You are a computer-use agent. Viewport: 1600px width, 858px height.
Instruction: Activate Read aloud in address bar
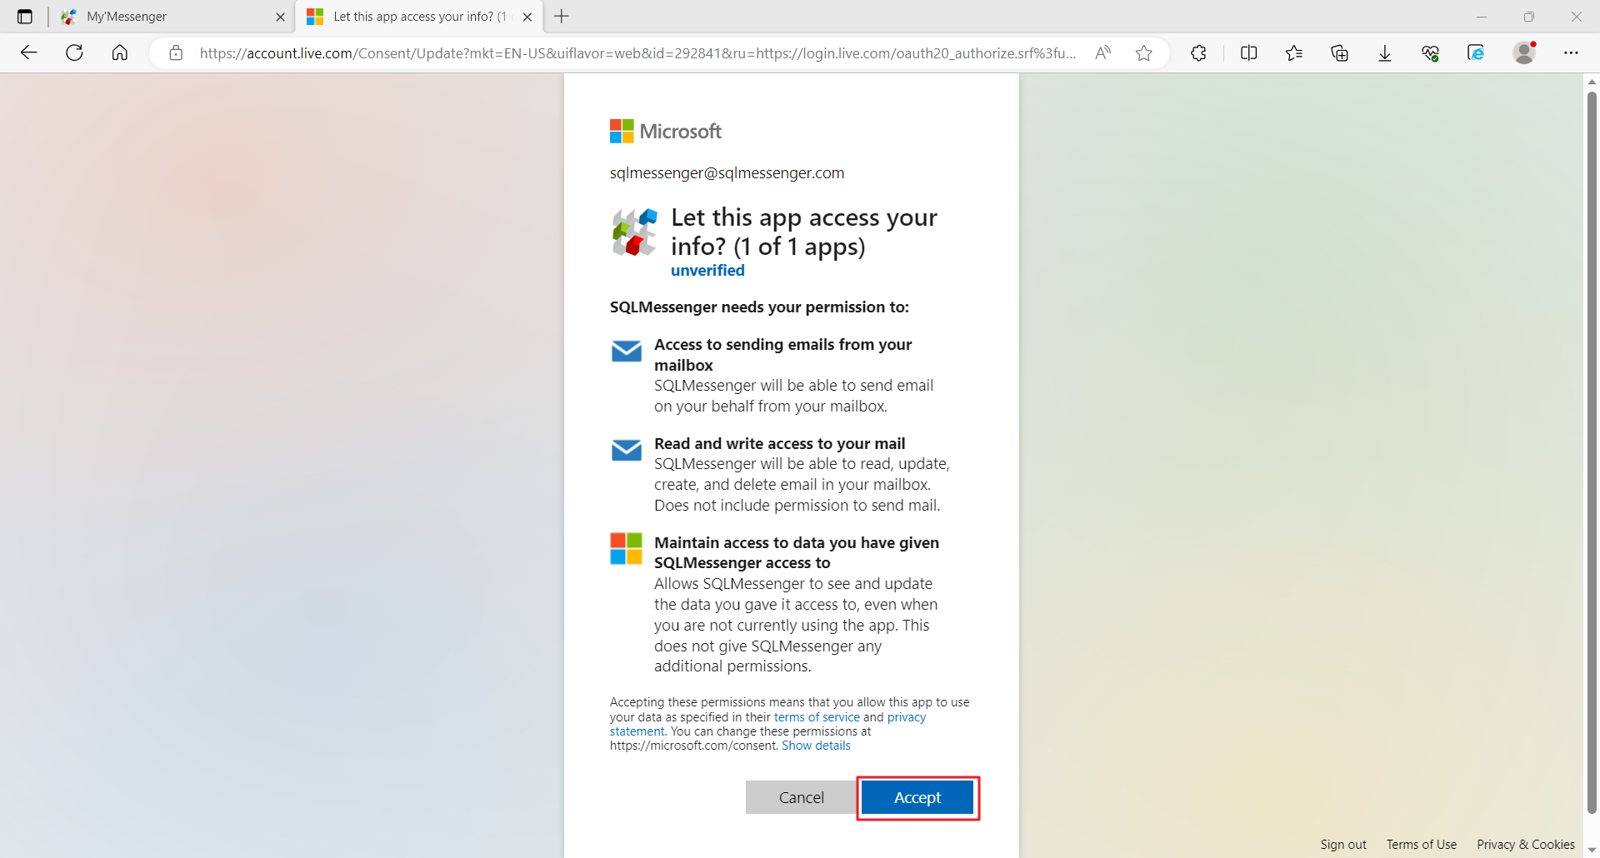click(1103, 53)
